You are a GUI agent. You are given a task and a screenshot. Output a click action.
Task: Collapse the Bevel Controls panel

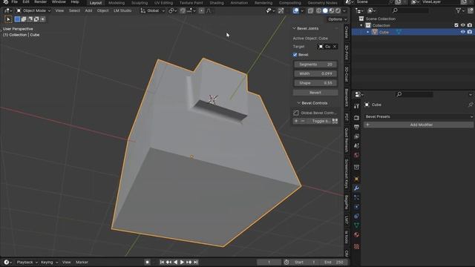click(298, 103)
